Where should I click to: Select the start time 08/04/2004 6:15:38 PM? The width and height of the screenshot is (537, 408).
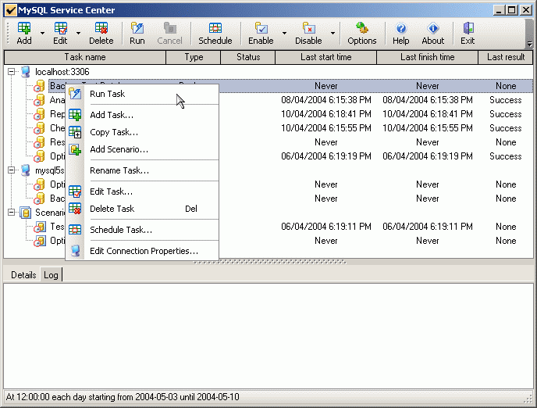click(326, 100)
